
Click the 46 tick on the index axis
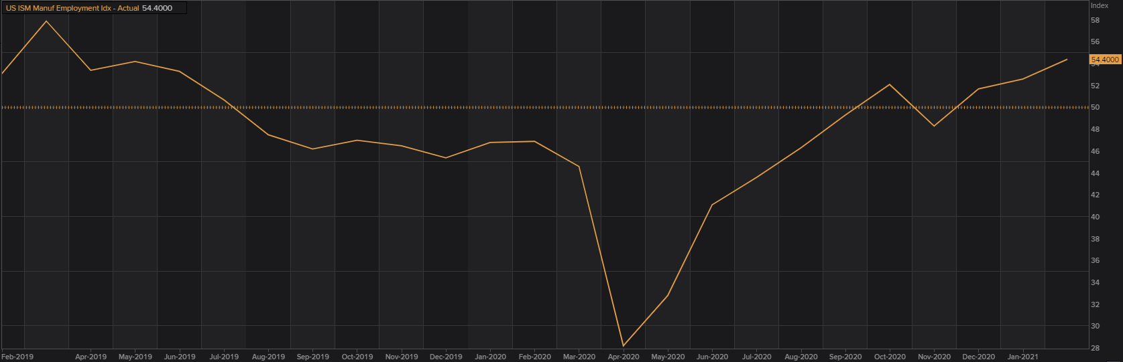click(1095, 151)
